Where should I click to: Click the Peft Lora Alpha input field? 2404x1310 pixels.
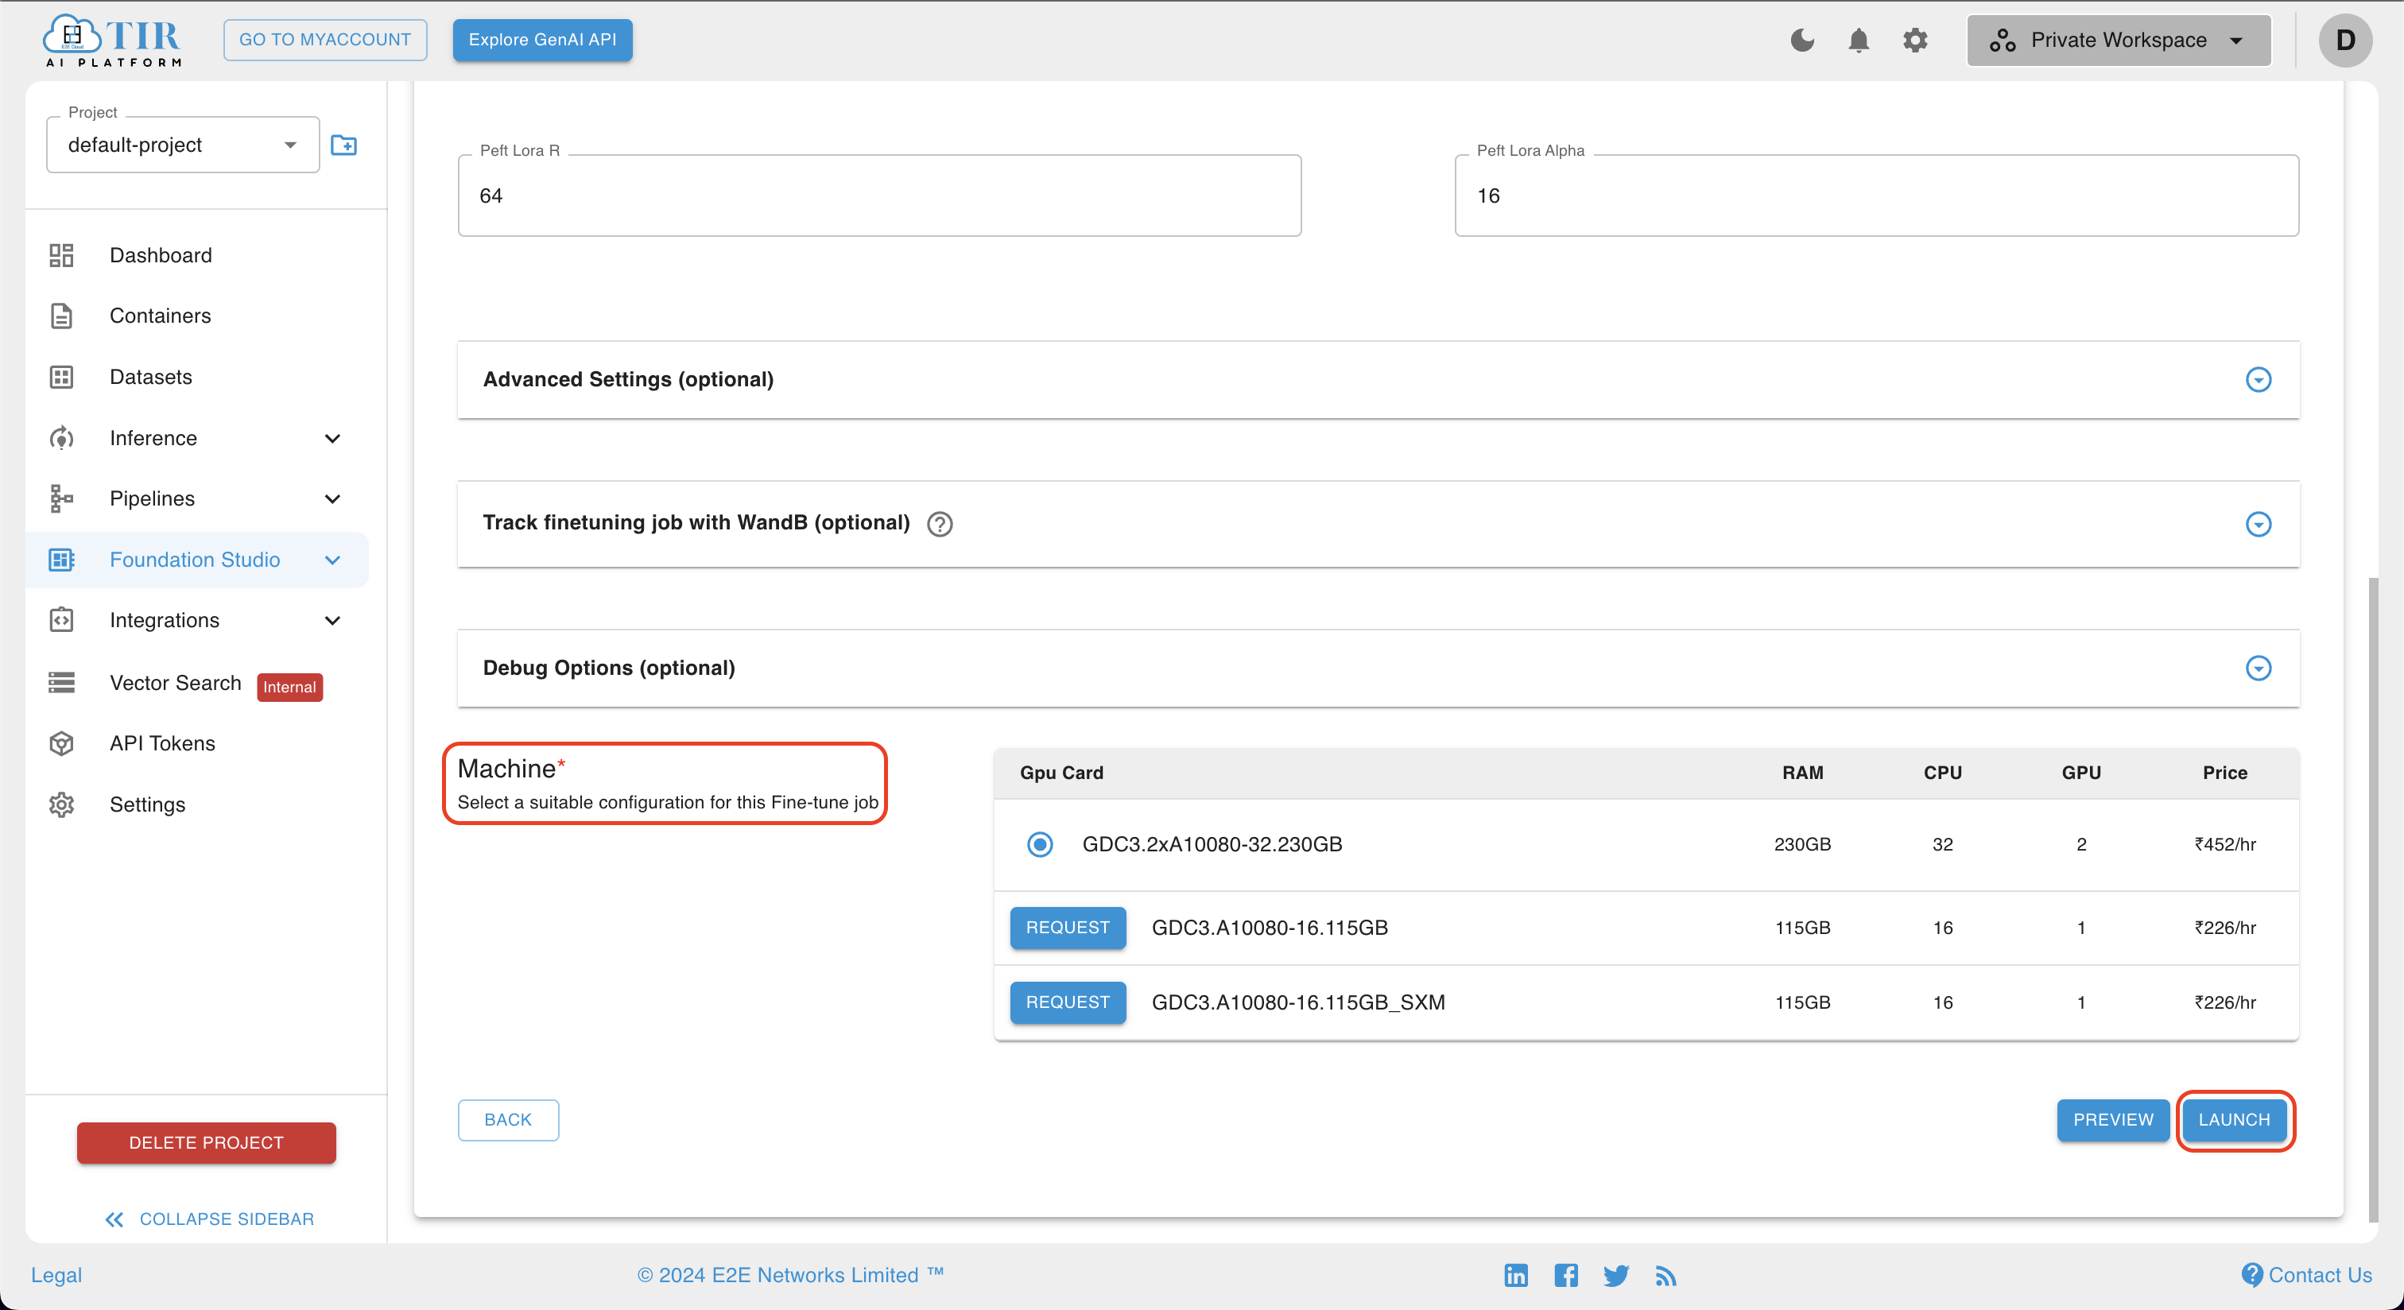(1877, 196)
